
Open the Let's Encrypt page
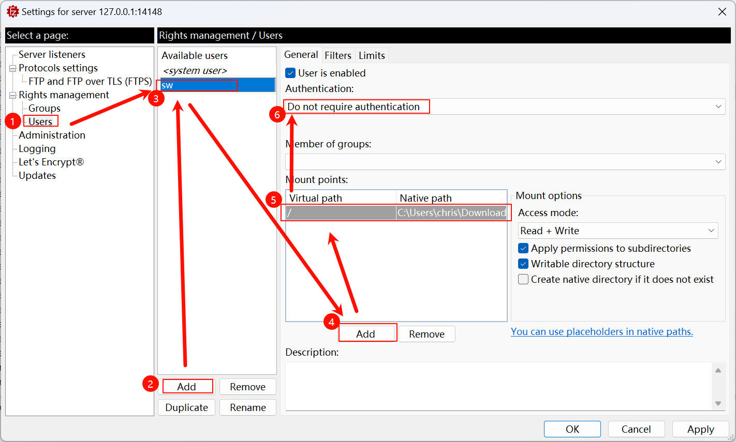[51, 162]
